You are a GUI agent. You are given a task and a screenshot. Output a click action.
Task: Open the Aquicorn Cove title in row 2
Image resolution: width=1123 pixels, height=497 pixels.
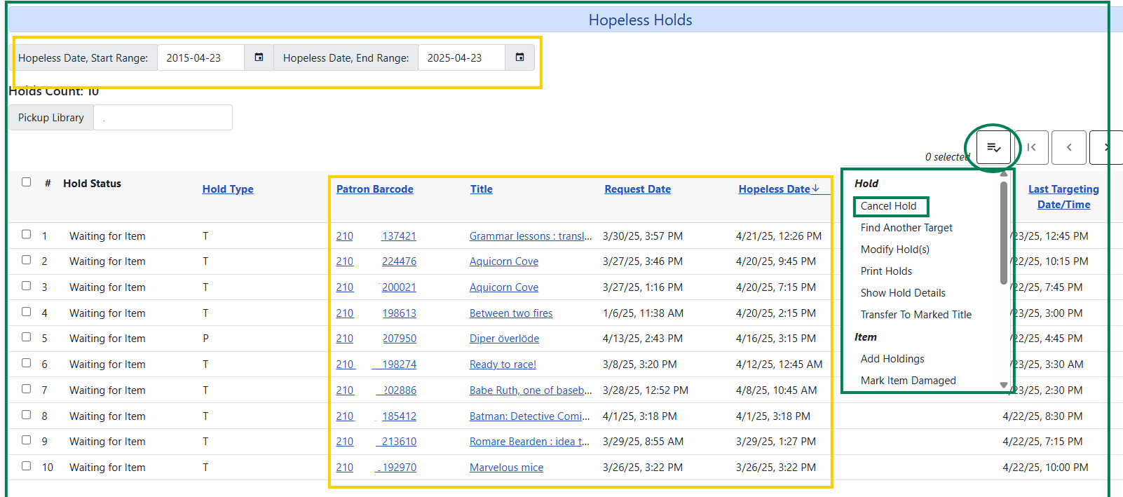point(504,261)
